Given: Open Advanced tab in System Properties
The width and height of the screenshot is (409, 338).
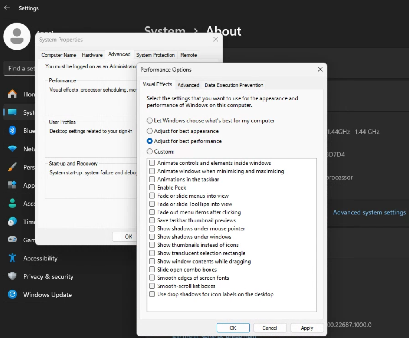Looking at the screenshot, I should [119, 54].
